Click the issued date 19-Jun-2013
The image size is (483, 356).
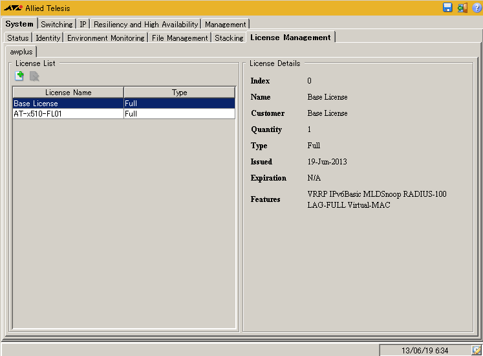[x=327, y=162]
